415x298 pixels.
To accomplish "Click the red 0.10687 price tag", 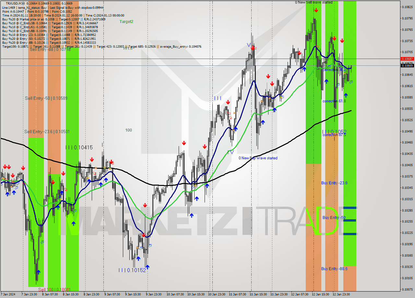I will pos(407,59).
